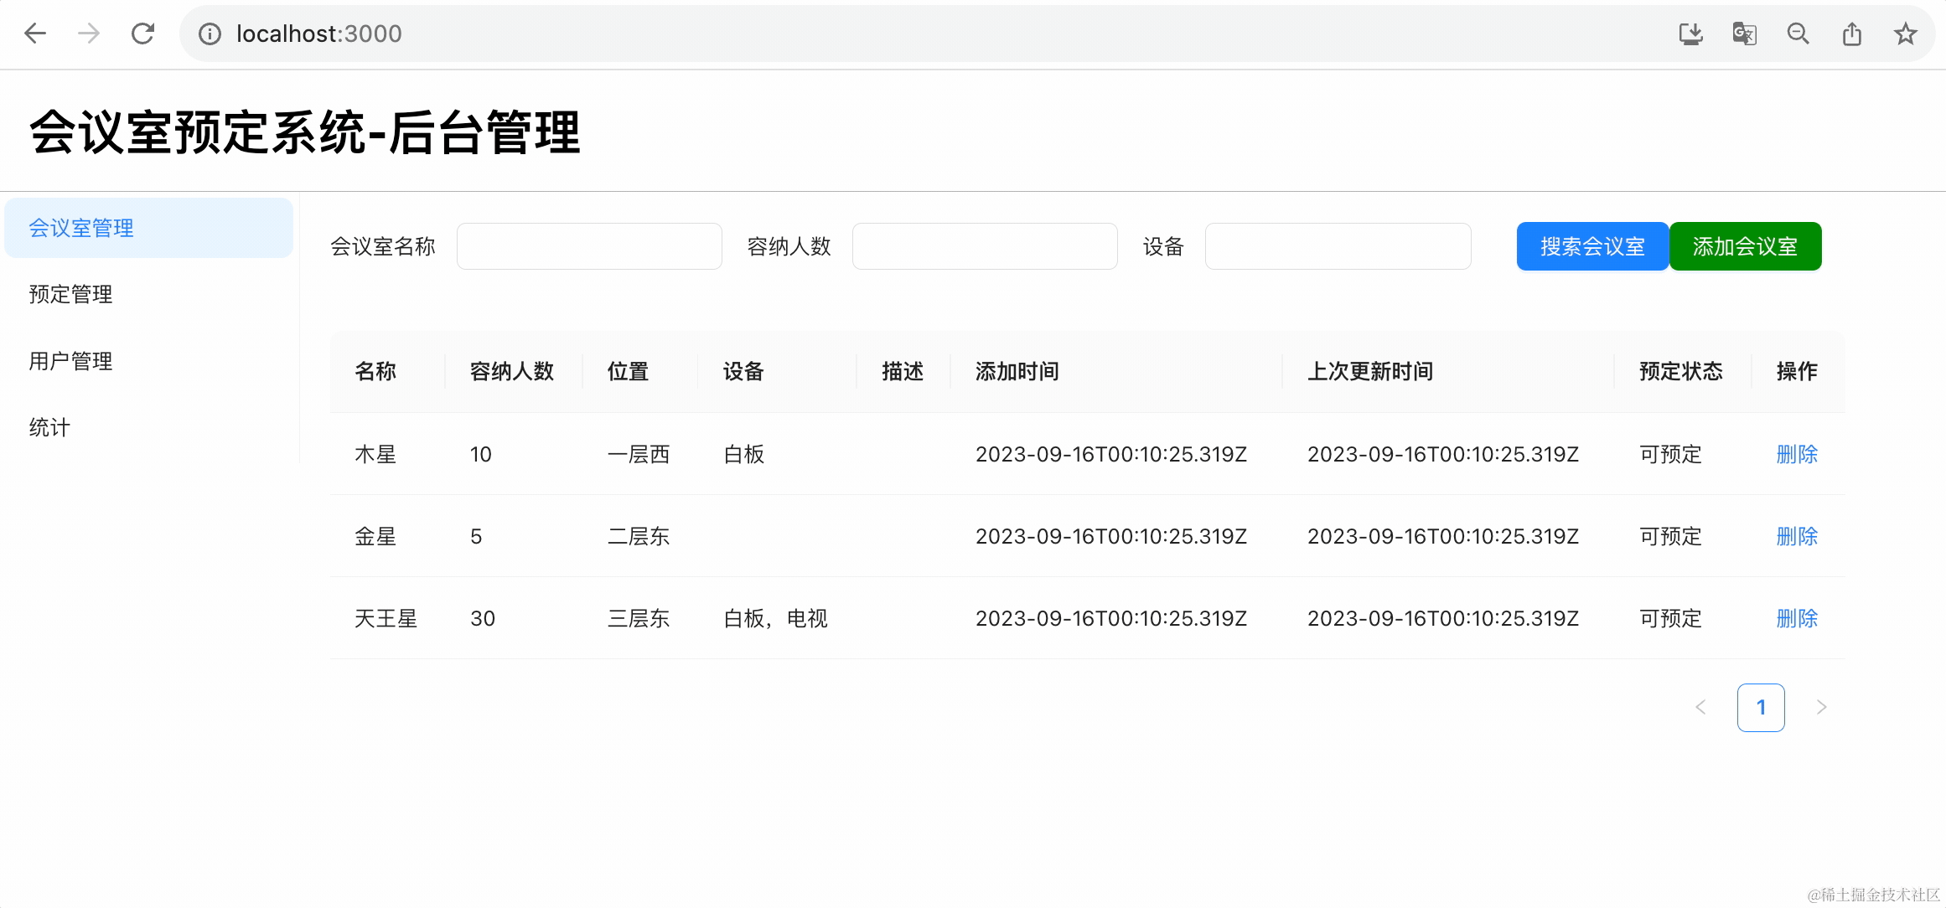
Task: Open 用户管理 menu item
Action: pos(70,361)
